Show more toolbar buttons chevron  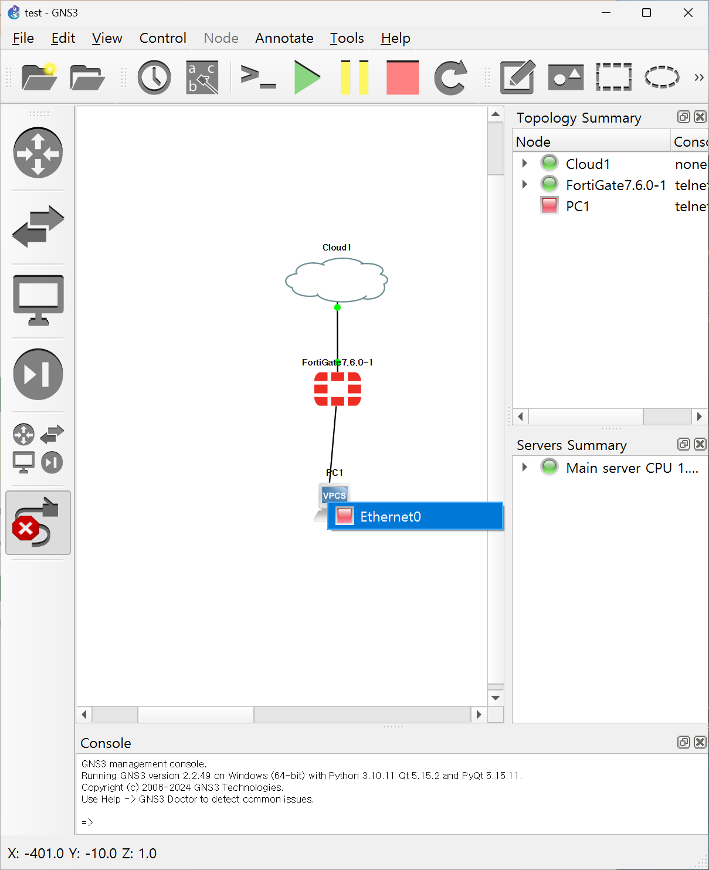[x=698, y=77]
